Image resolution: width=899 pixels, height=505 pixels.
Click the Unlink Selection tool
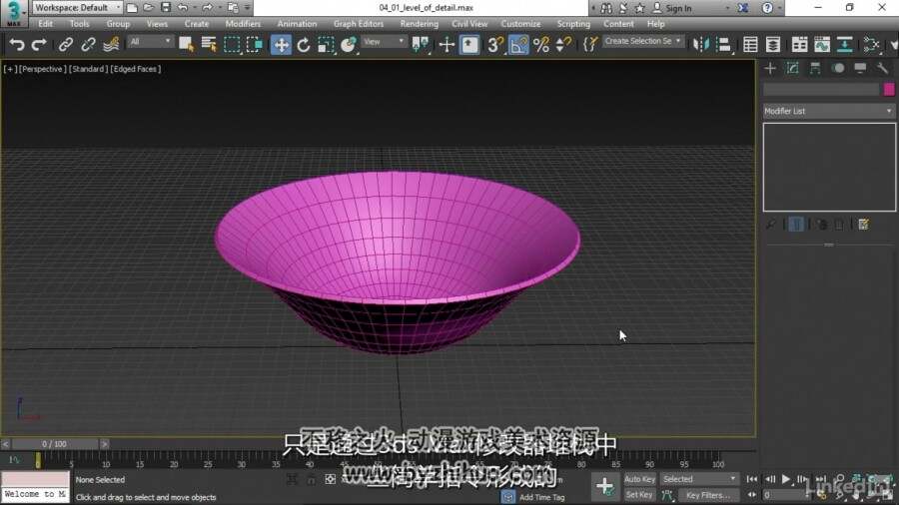point(88,44)
